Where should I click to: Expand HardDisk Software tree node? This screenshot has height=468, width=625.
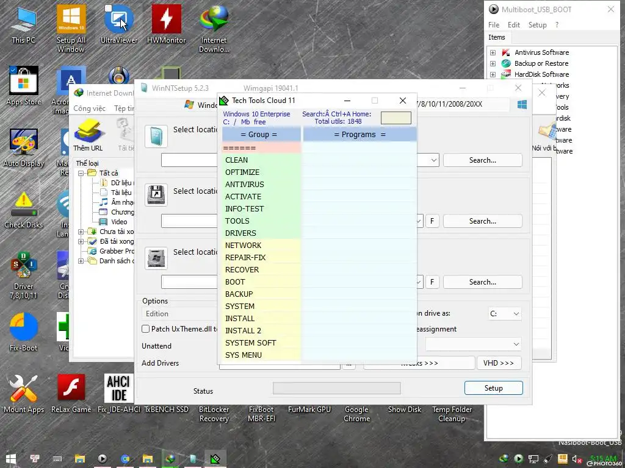(x=493, y=74)
